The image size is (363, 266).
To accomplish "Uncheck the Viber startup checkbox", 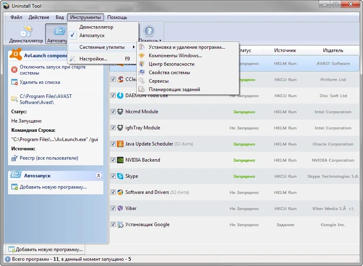I will (113, 208).
